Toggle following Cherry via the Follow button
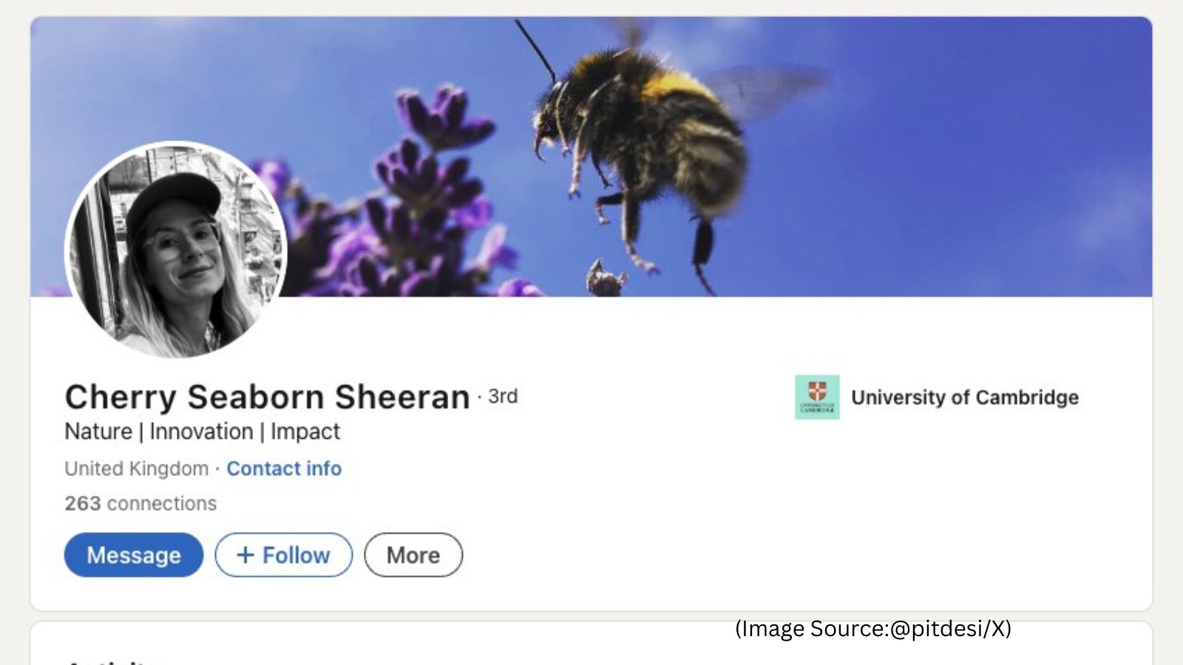The width and height of the screenshot is (1183, 665). coord(283,555)
